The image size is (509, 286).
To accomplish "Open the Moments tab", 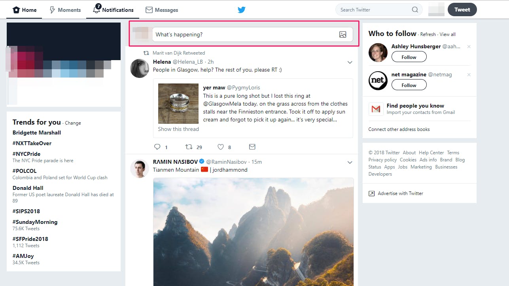I will (65, 10).
